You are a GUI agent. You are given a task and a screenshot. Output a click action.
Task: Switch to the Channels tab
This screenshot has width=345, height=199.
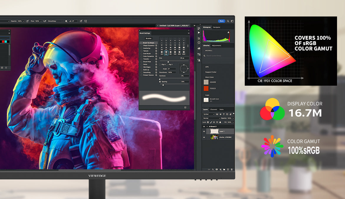tap(213, 110)
